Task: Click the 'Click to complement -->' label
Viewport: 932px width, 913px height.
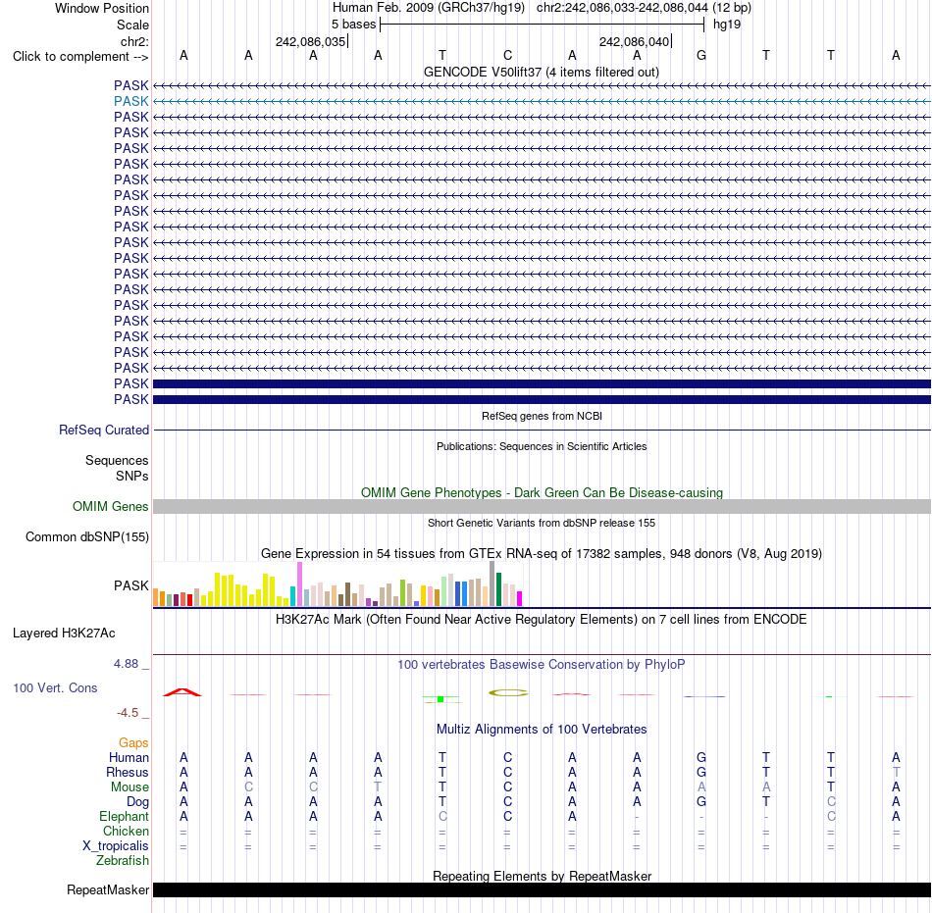Action: click(80, 57)
